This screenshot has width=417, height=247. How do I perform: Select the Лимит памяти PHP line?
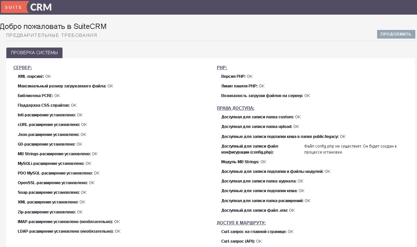tap(243, 86)
